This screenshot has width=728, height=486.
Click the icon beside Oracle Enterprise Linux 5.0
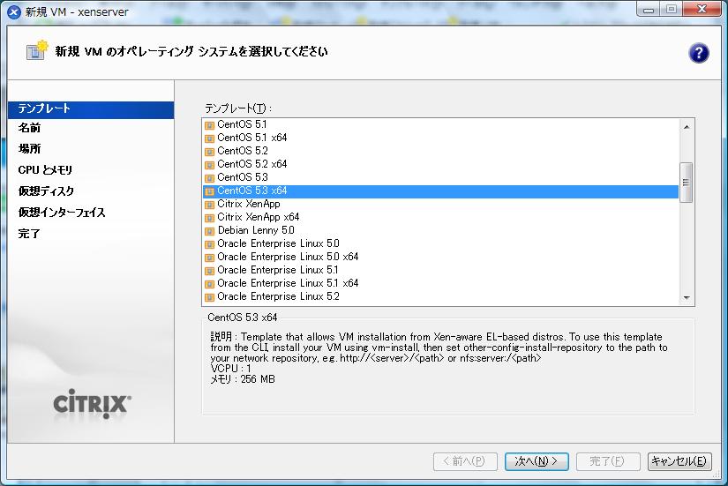click(209, 243)
